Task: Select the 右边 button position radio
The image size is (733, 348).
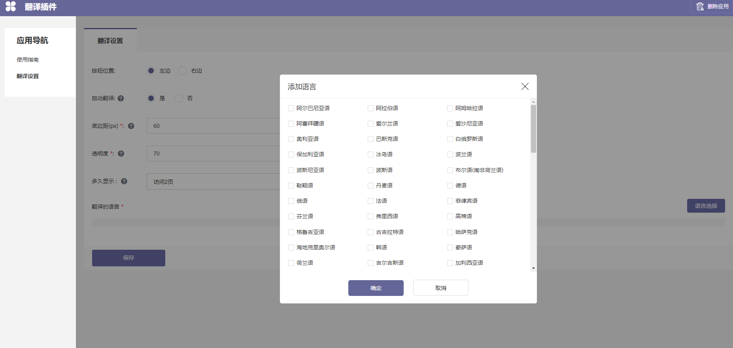Action: click(x=183, y=71)
